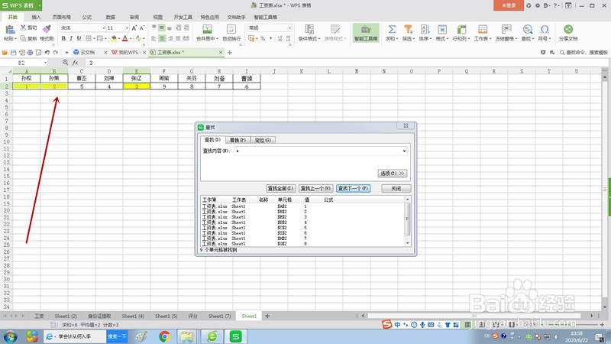
Task: Click the Sum (求和) sigma icon
Action: click(x=392, y=29)
